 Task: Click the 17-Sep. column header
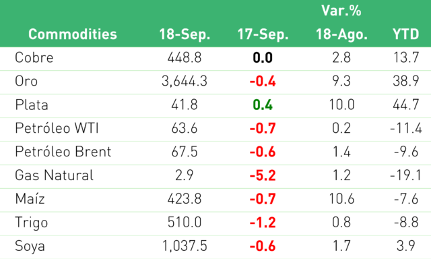click(263, 35)
